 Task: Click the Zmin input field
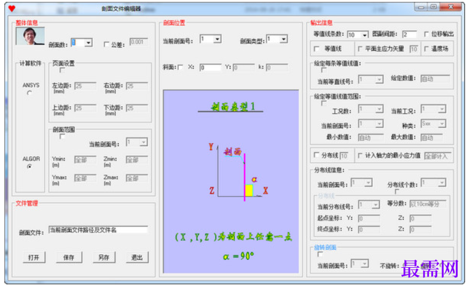click(x=137, y=160)
